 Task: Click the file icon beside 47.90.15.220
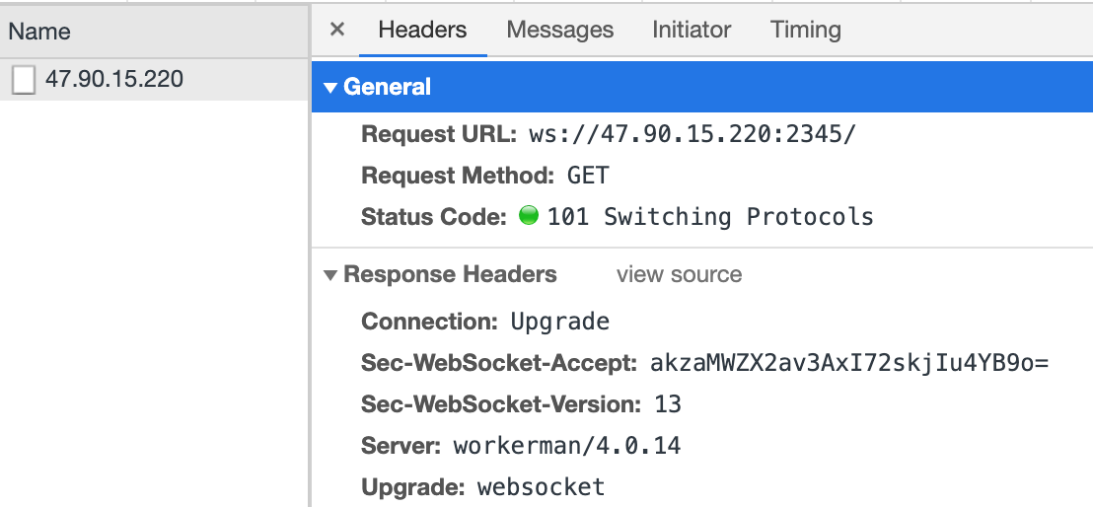(x=24, y=80)
